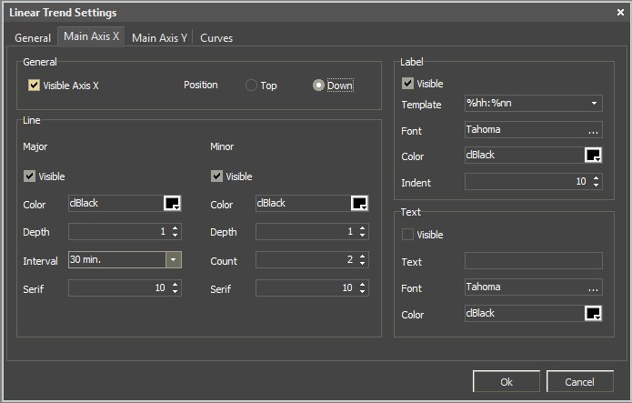Viewport: 632px width, 403px height.
Task: Open Text section font chooser ellipsis button
Action: click(x=593, y=289)
